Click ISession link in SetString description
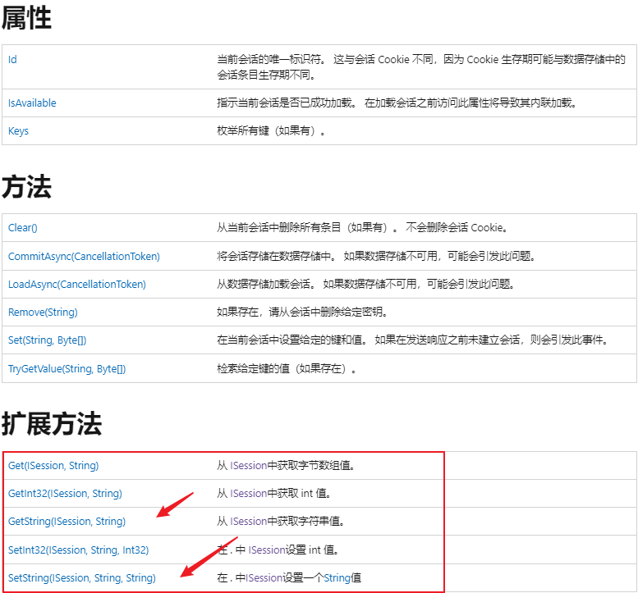This screenshot has width=638, height=593. pyautogui.click(x=264, y=578)
